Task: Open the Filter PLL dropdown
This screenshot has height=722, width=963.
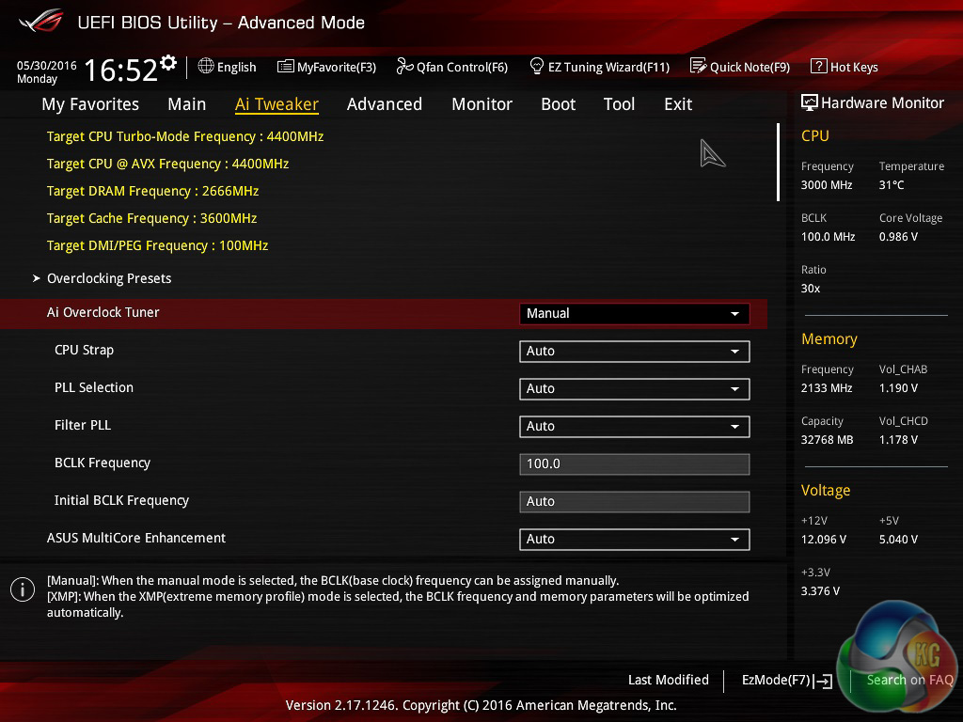Action: coord(634,426)
